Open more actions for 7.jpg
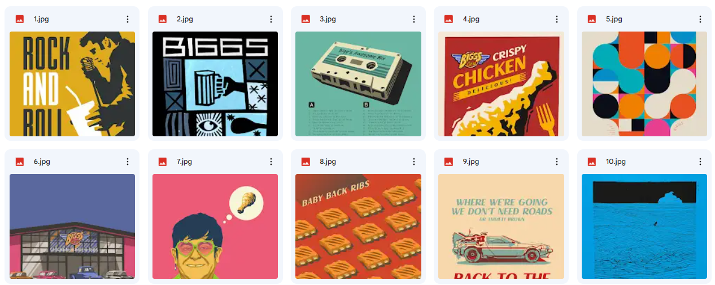This screenshot has width=715, height=285. click(271, 162)
